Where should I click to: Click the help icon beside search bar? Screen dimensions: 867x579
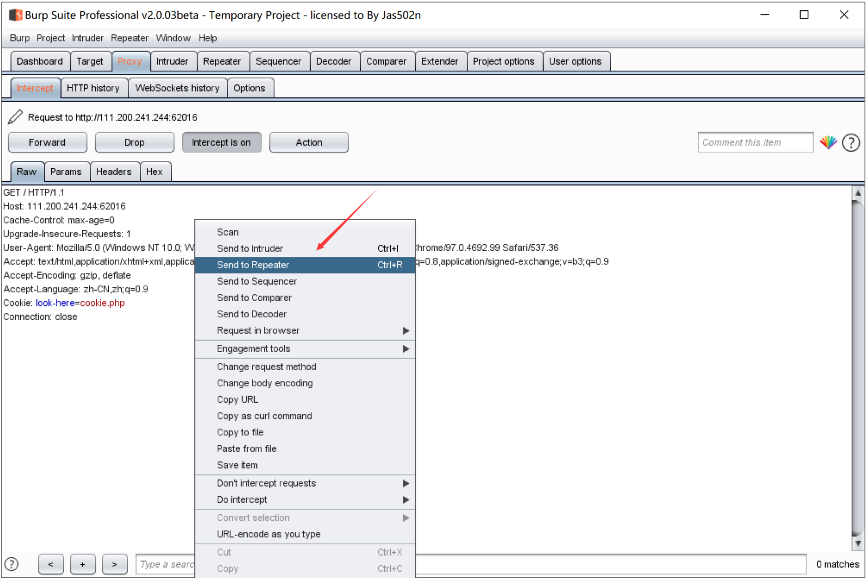pos(11,564)
